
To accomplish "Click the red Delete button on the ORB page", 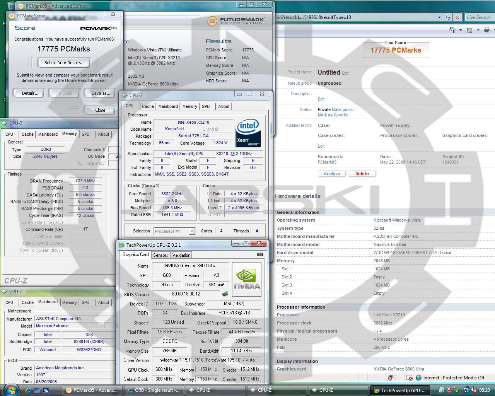I will (362, 174).
